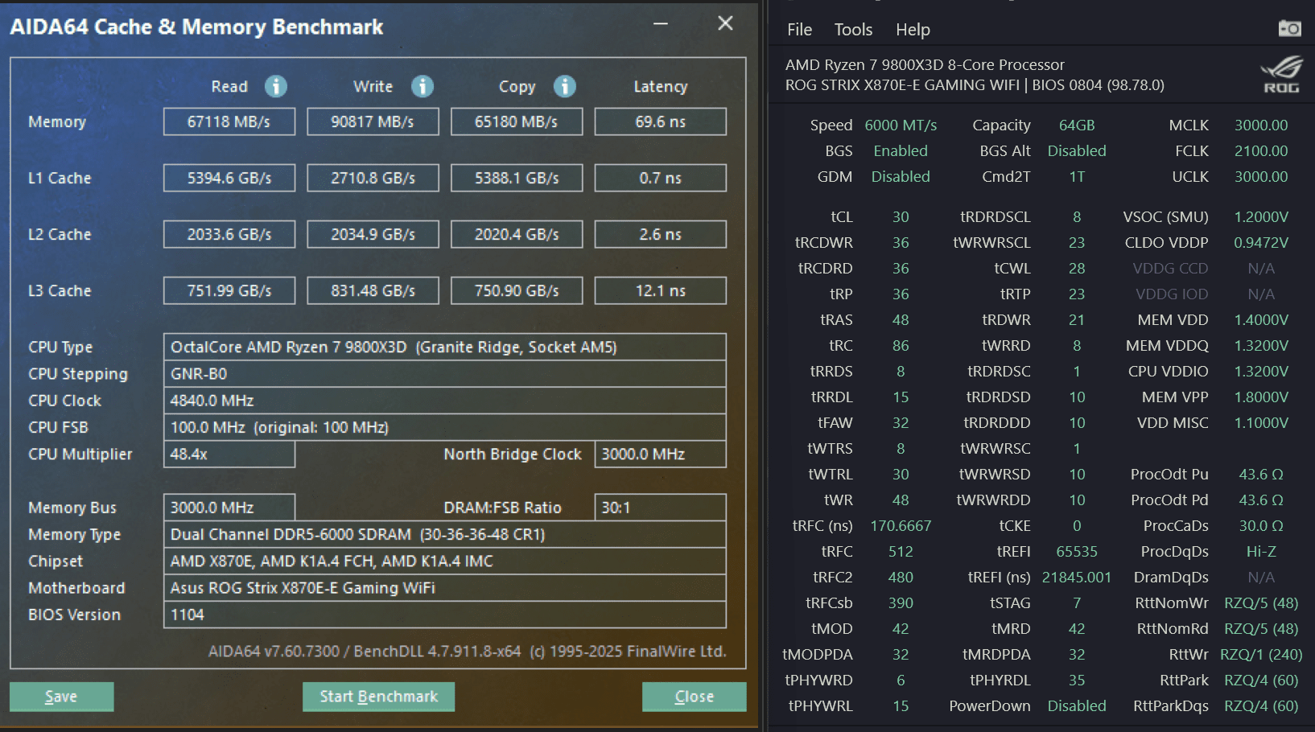
Task: Select L1 Cache Latency 0.7 ns
Action: pos(661,178)
